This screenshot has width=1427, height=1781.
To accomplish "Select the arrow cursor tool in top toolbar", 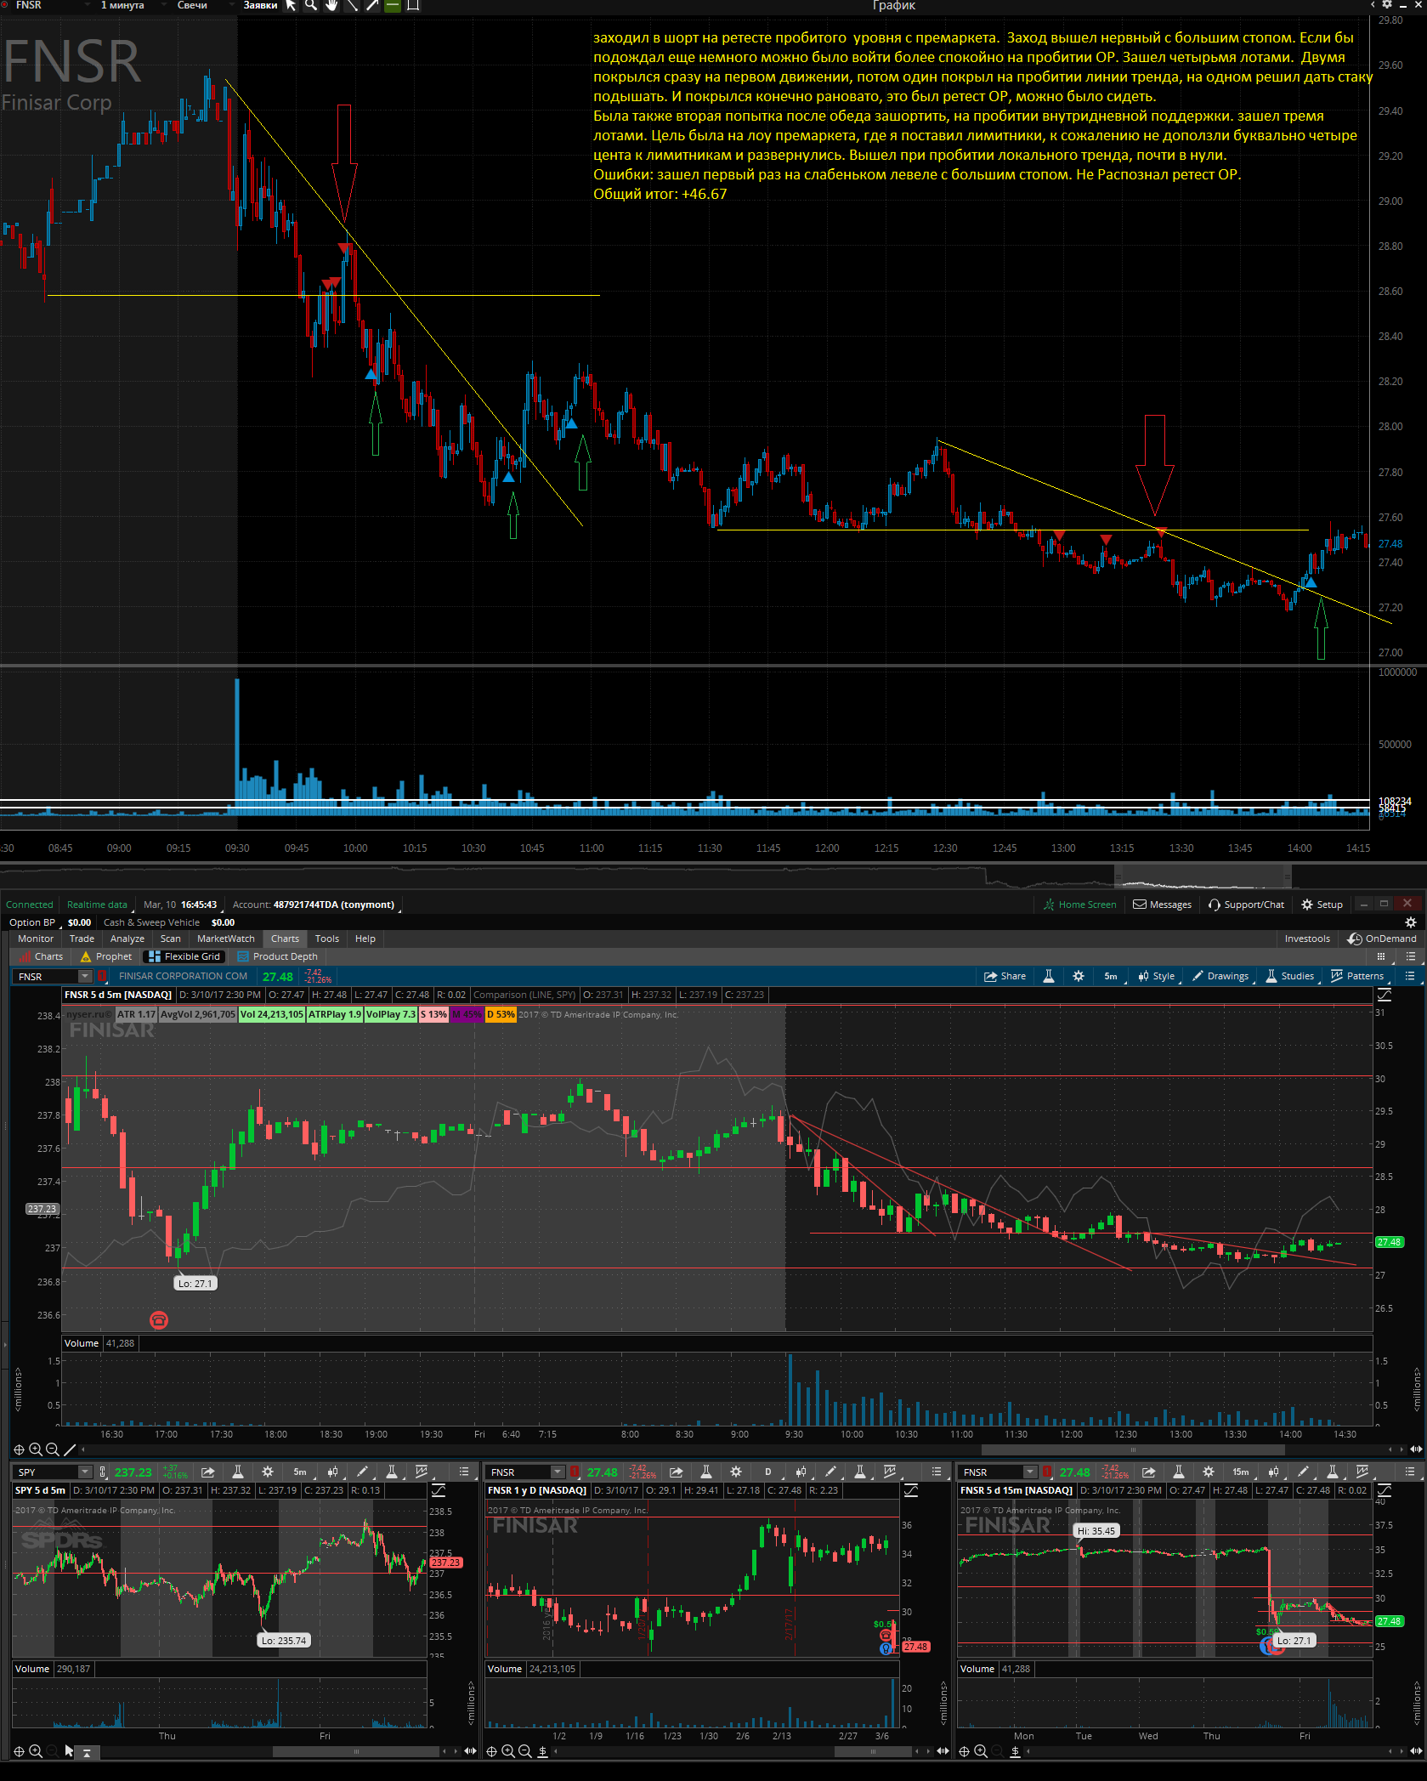I will 291,5.
